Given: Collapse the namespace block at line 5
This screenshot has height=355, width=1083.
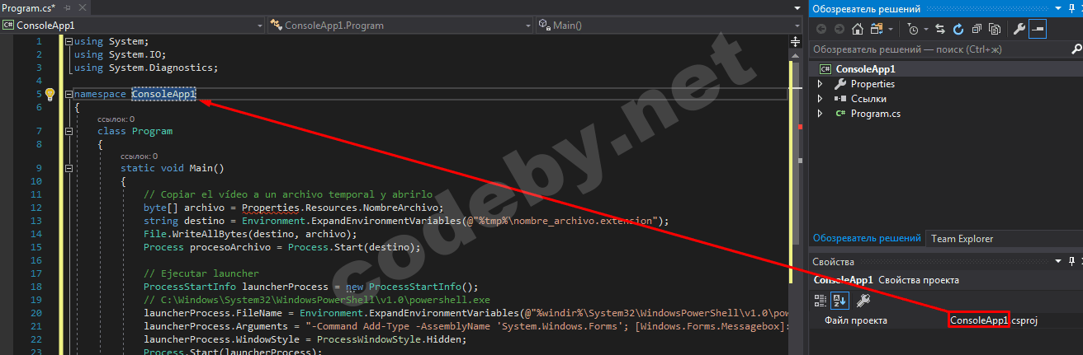Looking at the screenshot, I should (x=68, y=94).
